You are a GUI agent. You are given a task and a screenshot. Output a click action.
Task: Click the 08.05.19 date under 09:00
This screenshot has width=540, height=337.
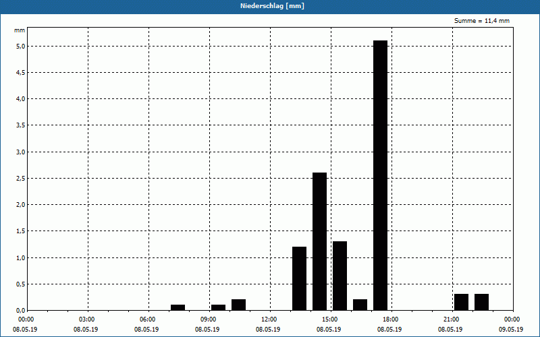point(207,330)
